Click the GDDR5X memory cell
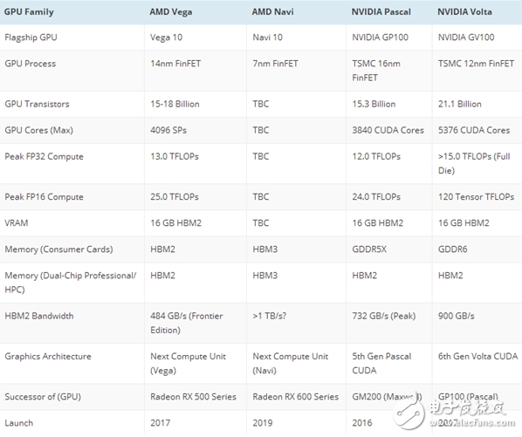This screenshot has height=437, width=522. (369, 249)
